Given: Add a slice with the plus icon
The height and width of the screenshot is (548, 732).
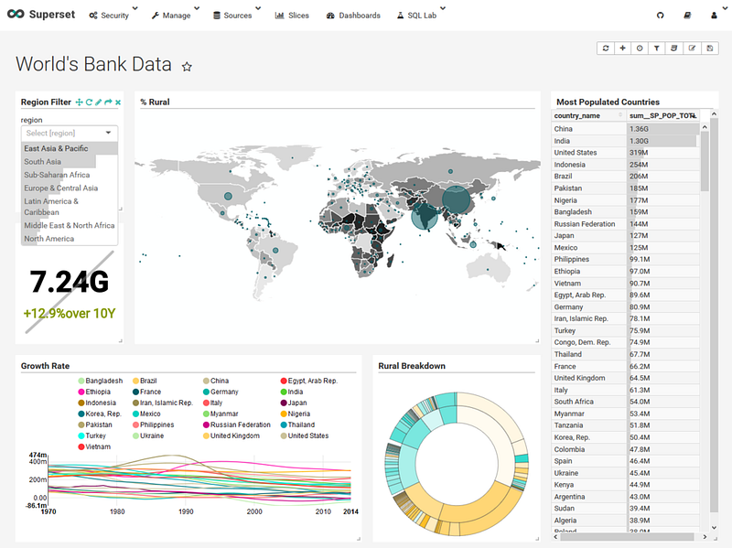Looking at the screenshot, I should [x=623, y=48].
